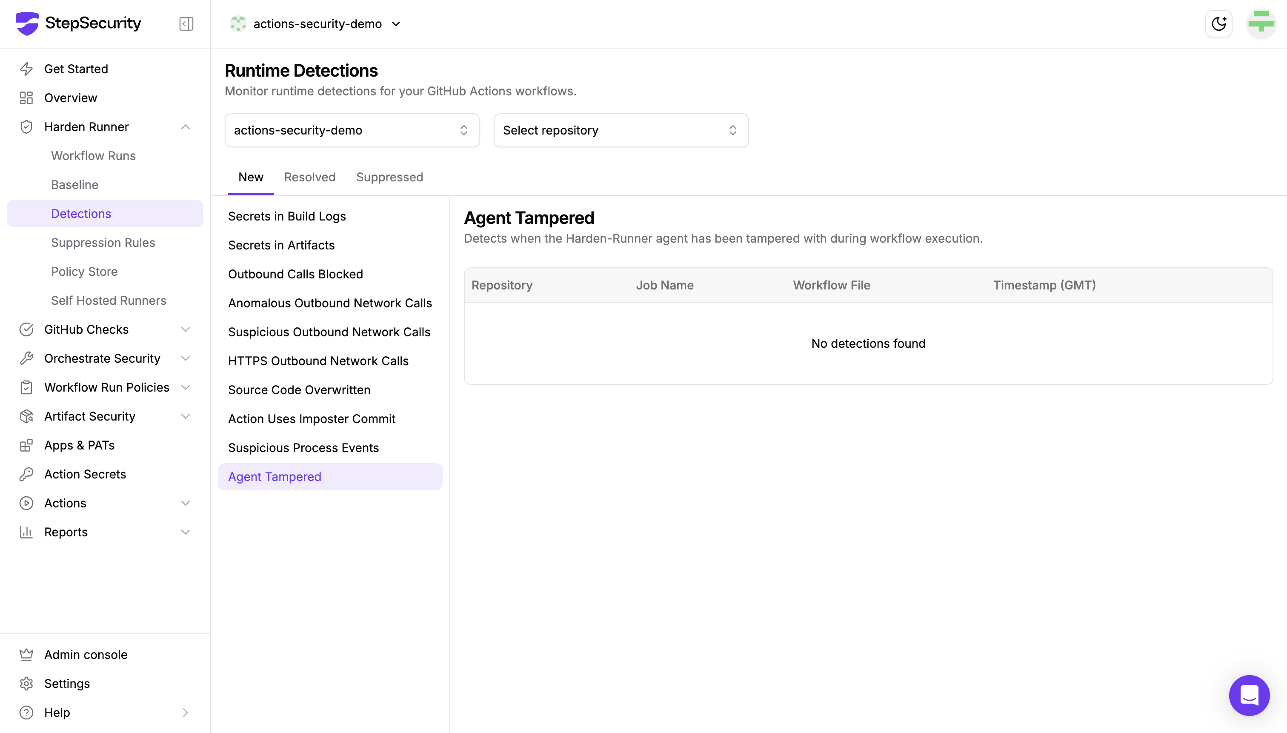Click the Get Started lightning icon
Screen dimensions: 1287x733
[26, 69]
